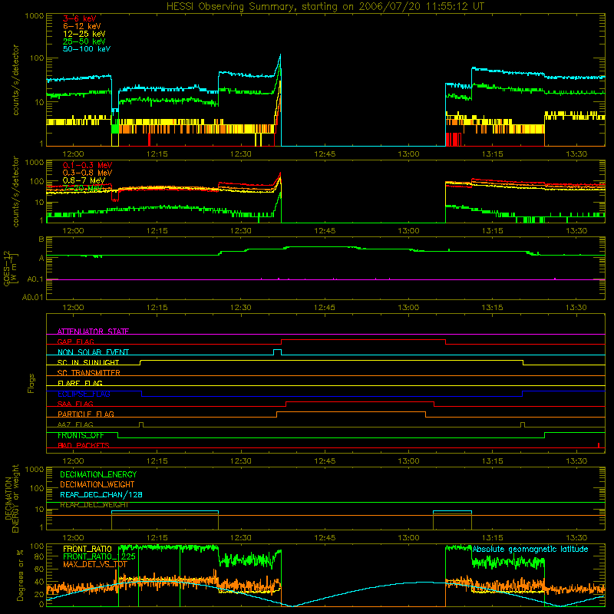
Task: Click the 'B' tick label on GOES axis
Action: pos(41,239)
